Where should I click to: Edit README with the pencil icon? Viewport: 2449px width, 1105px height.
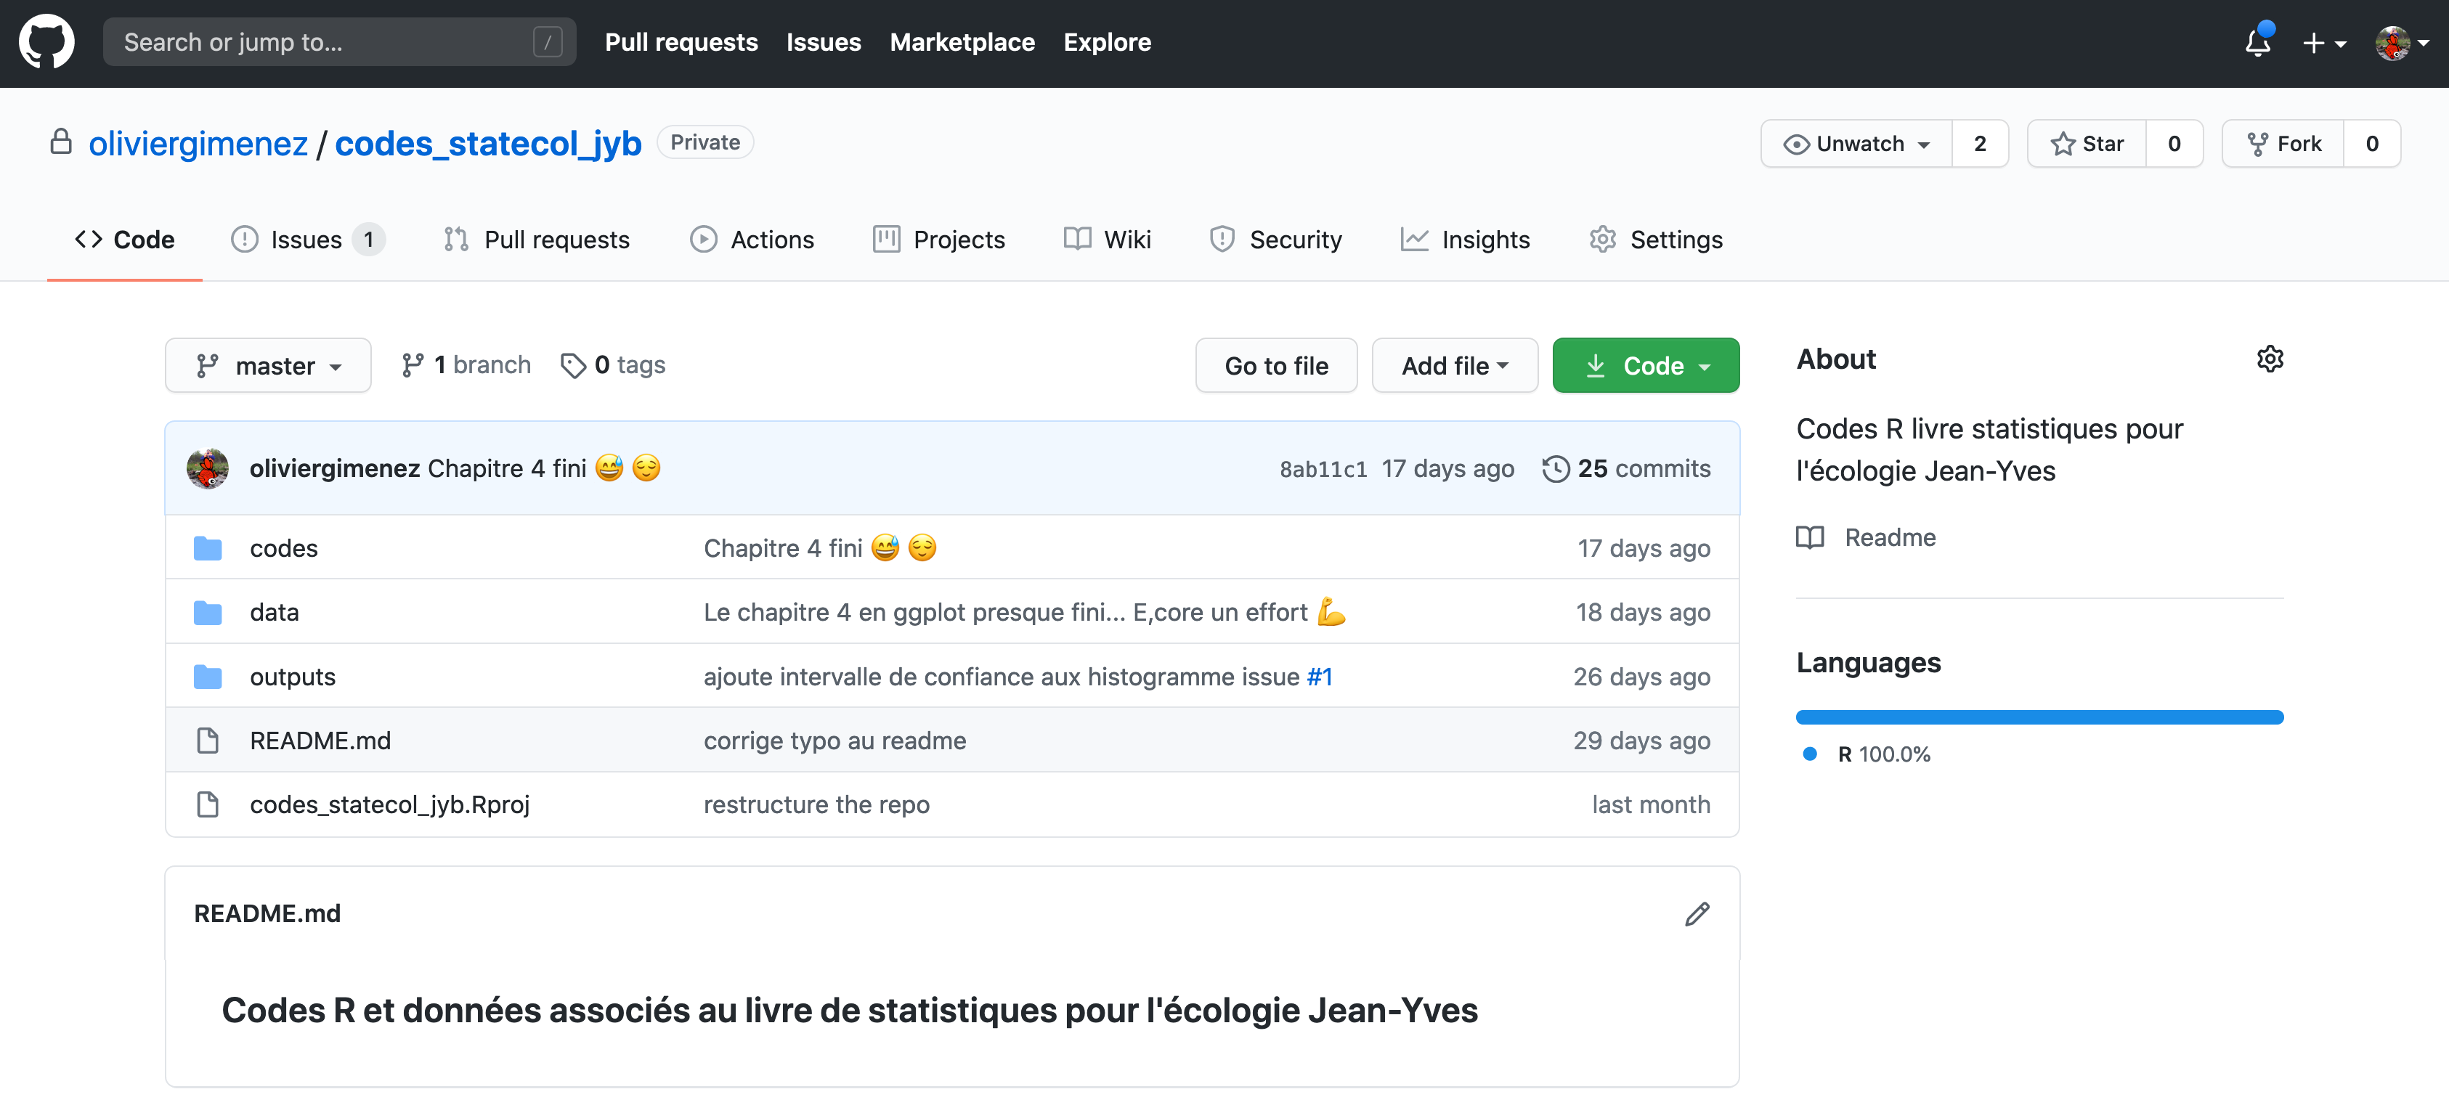(1697, 914)
